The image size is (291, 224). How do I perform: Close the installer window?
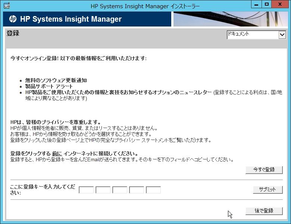click(x=280, y=4)
